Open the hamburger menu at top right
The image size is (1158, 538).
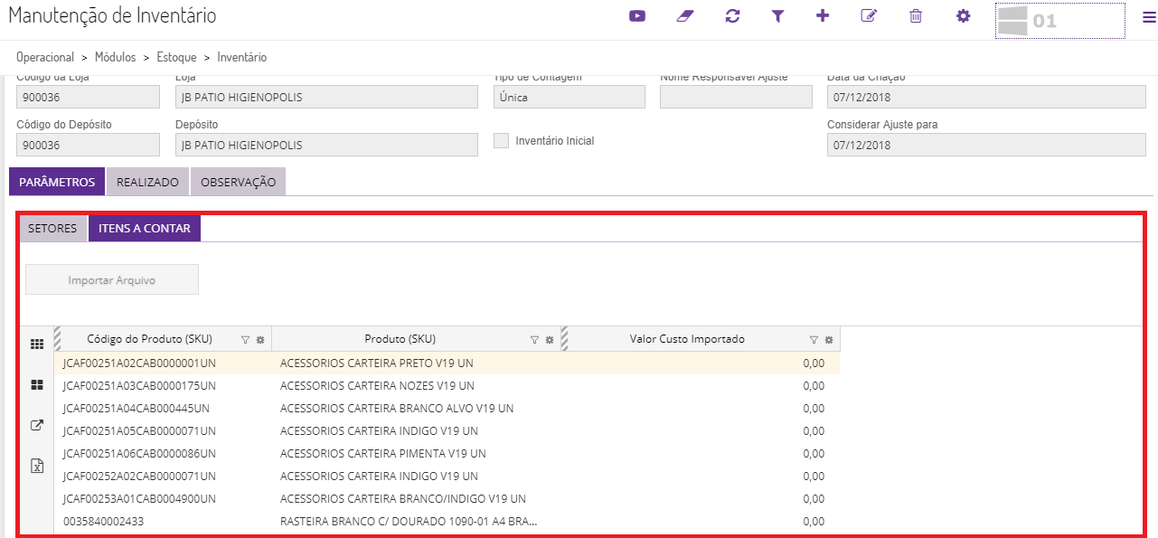(x=1148, y=18)
